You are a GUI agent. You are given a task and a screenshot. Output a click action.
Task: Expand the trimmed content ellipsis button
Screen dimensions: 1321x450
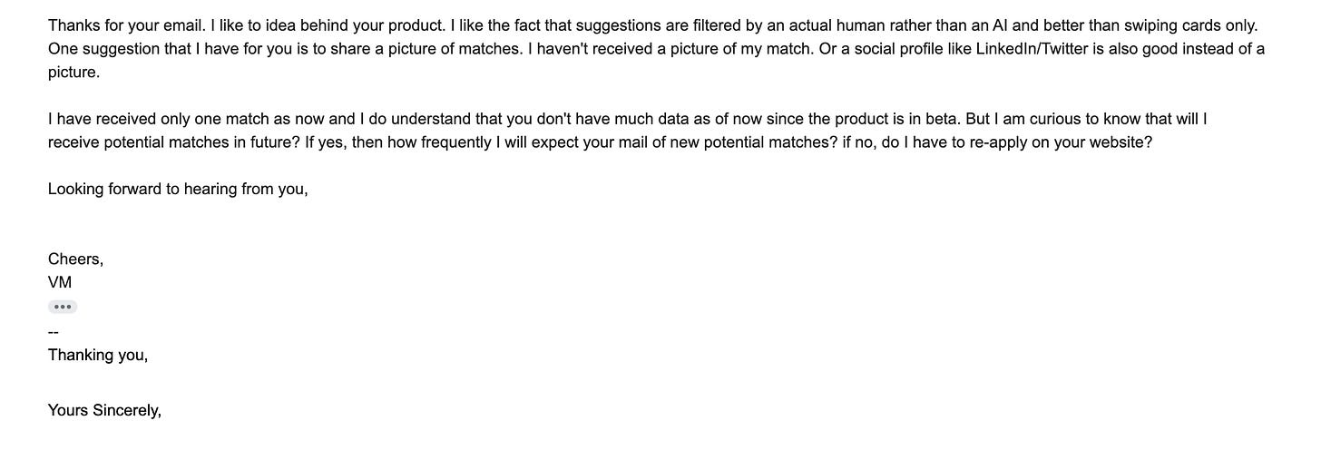pos(63,307)
